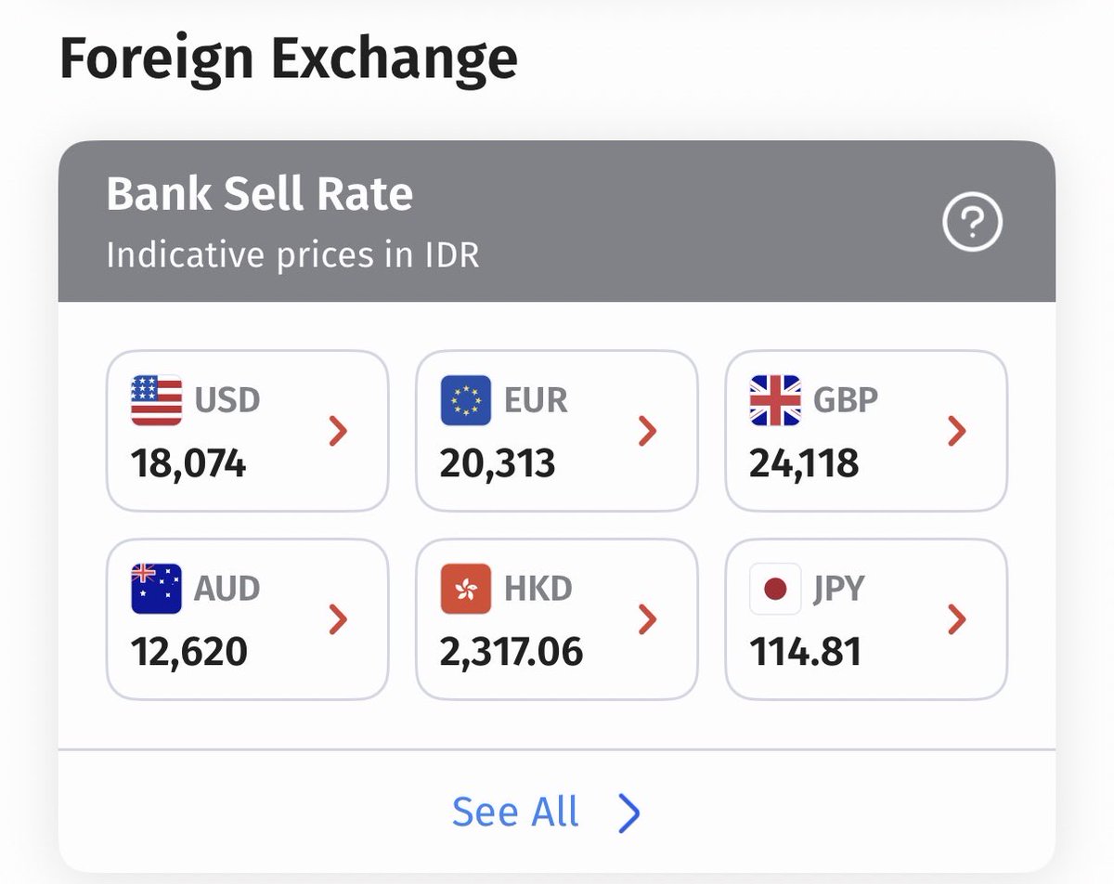Viewport: 1114px width, 884px height.
Task: Select the USD 18,074 rate value
Action: point(188,462)
